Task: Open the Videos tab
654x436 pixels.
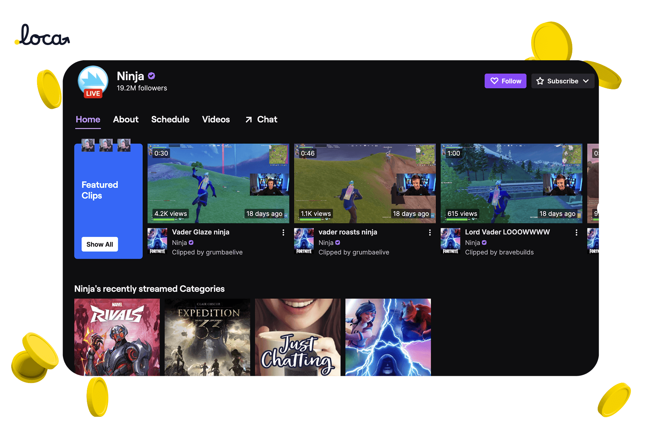Action: coord(216,119)
